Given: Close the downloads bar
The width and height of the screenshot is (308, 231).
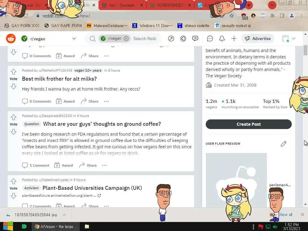Looking at the screenshot, I should click(x=303, y=214).
